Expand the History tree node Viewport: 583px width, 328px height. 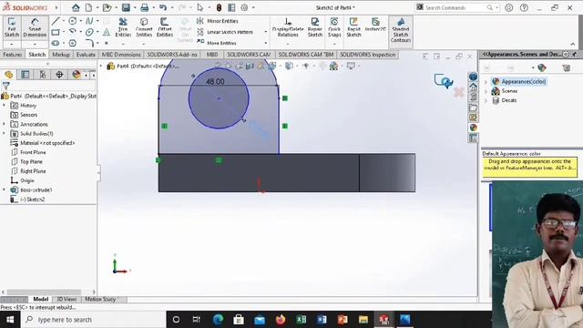click(4, 106)
